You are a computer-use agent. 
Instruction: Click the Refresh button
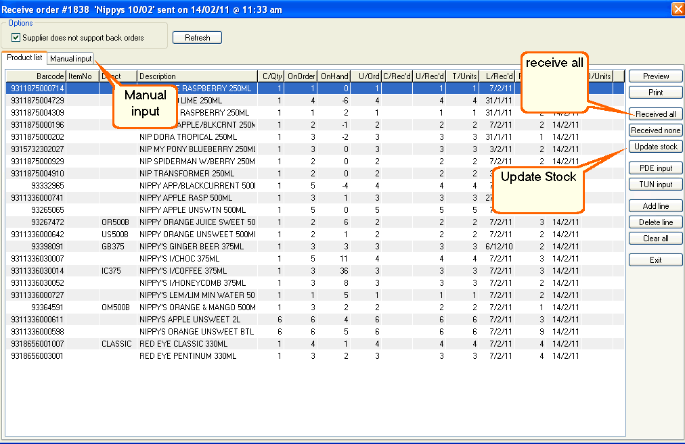(197, 38)
